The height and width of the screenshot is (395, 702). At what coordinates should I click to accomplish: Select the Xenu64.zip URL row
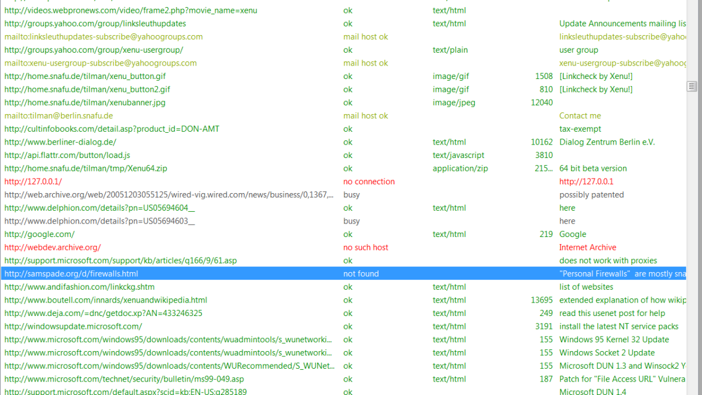86,169
